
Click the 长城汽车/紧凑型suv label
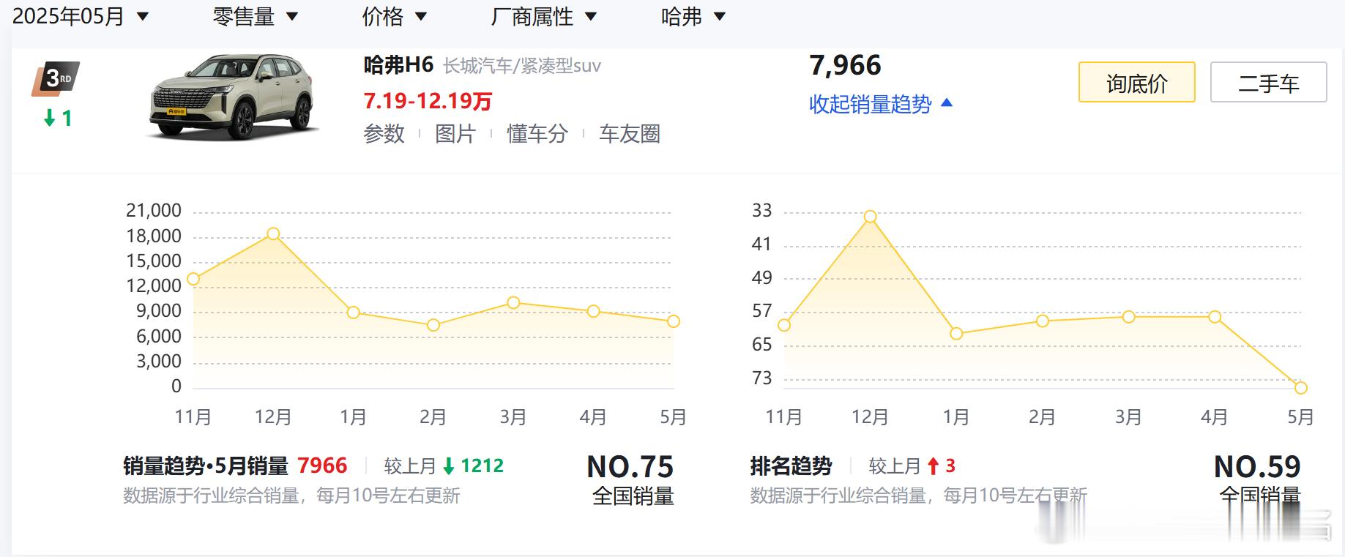[522, 66]
